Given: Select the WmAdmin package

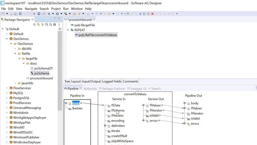Looking at the screenshot, I should click(x=20, y=113).
